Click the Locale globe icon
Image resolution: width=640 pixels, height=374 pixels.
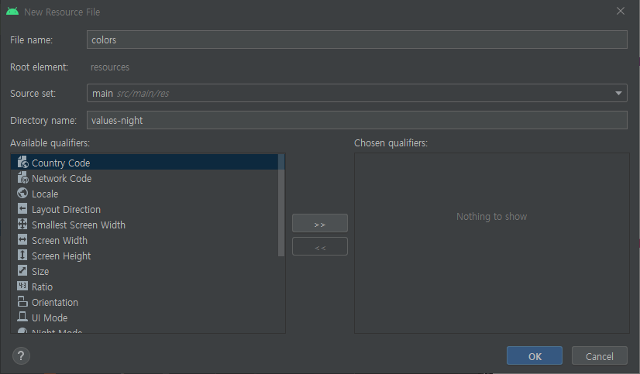[23, 194]
